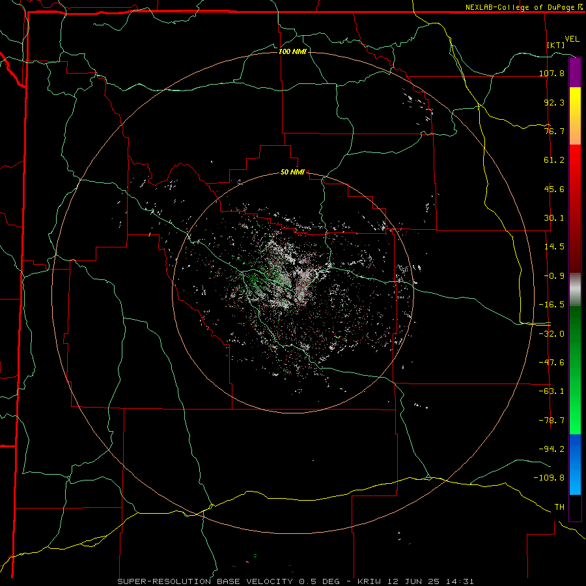Click the 45.6 velocity scale value
The height and width of the screenshot is (586, 586).
point(554,189)
